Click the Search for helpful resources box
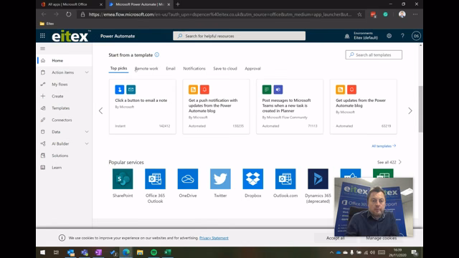The width and height of the screenshot is (459, 258). tap(239, 36)
